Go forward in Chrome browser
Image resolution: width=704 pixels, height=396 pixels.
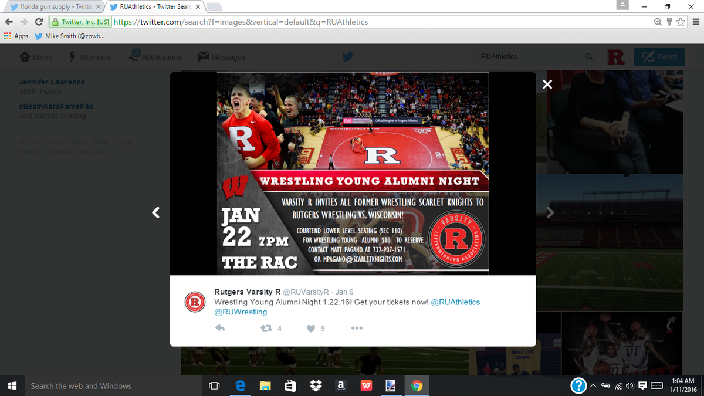[23, 22]
